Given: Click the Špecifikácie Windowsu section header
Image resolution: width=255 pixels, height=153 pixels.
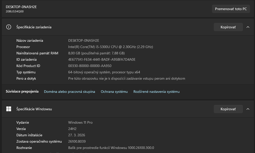Looking at the screenshot, I should 34,109.
